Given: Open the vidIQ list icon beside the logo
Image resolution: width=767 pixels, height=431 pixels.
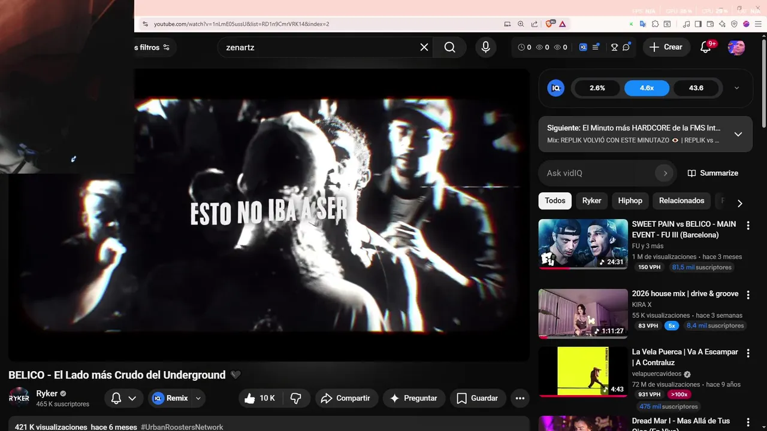Looking at the screenshot, I should (596, 47).
